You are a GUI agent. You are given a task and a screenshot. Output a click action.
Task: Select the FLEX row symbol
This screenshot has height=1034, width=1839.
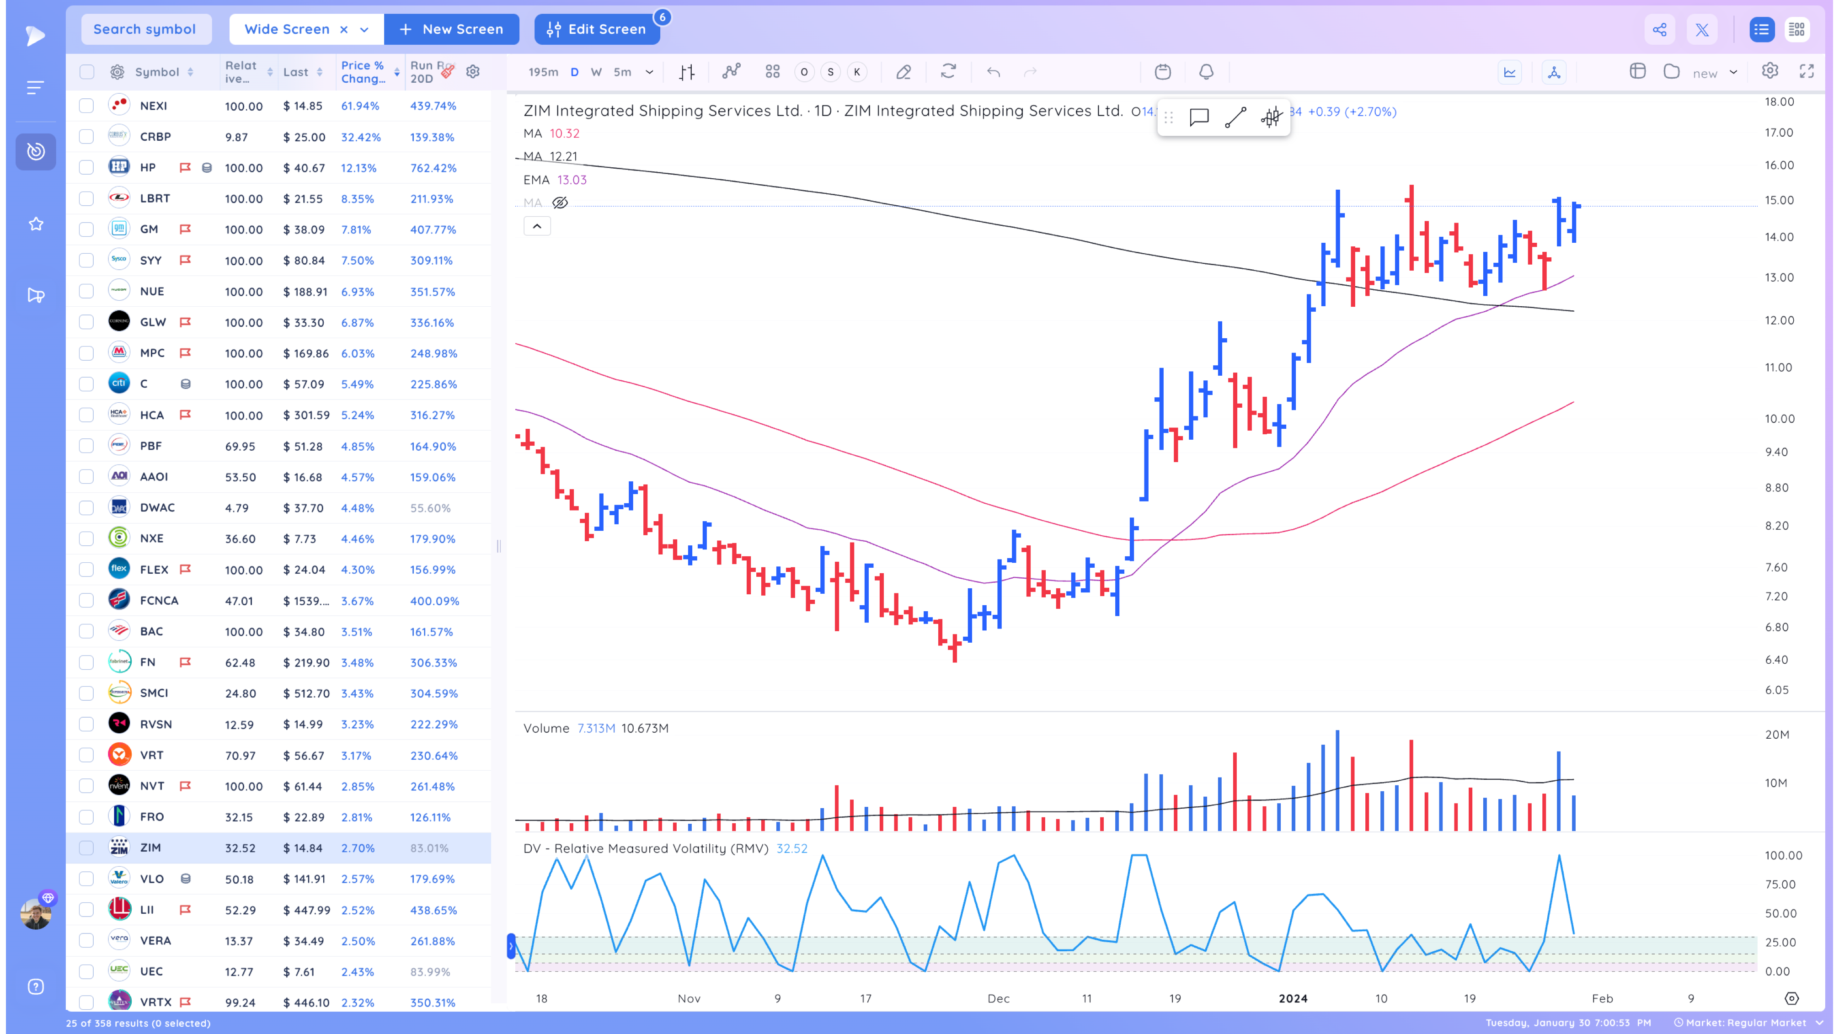[154, 570]
